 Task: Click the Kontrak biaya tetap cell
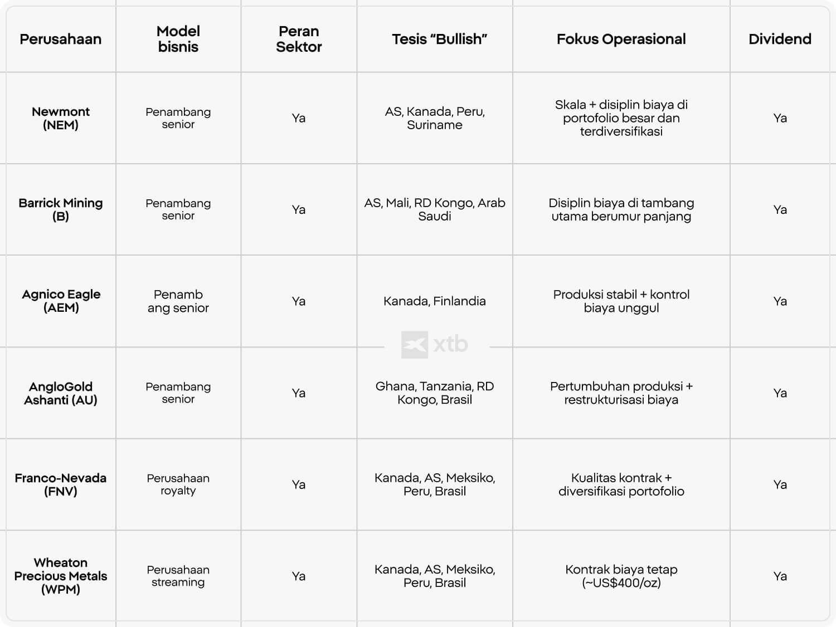click(621, 576)
